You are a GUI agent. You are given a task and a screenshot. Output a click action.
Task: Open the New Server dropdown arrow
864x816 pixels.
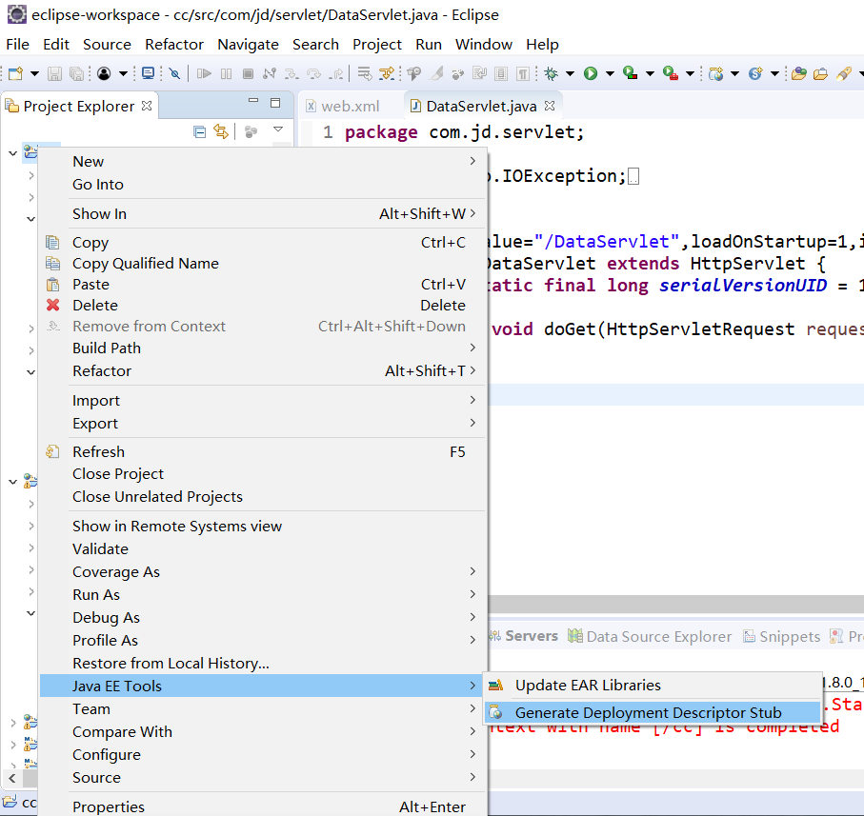coord(734,73)
